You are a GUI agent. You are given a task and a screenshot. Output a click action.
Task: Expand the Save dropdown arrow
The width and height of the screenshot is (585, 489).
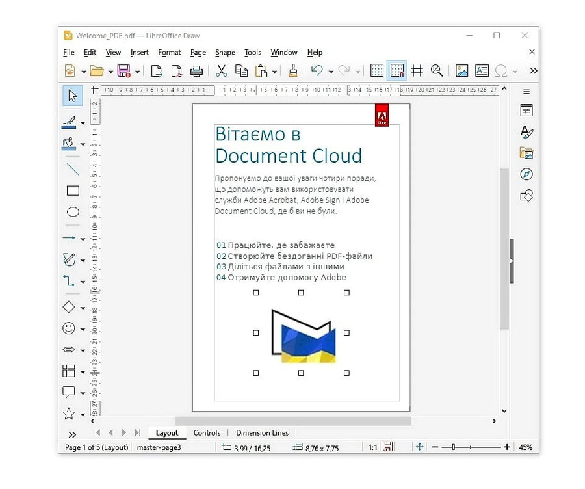pos(137,72)
